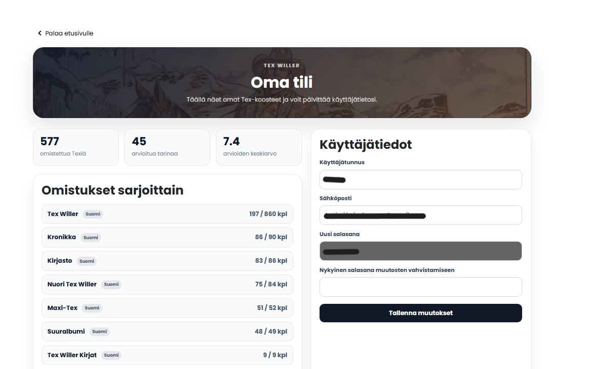Click the 86 / 90 kpl count
Image resolution: width=597 pixels, height=369 pixels.
271,237
